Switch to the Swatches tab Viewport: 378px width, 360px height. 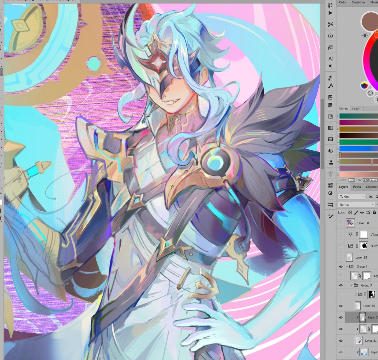coord(358,2)
